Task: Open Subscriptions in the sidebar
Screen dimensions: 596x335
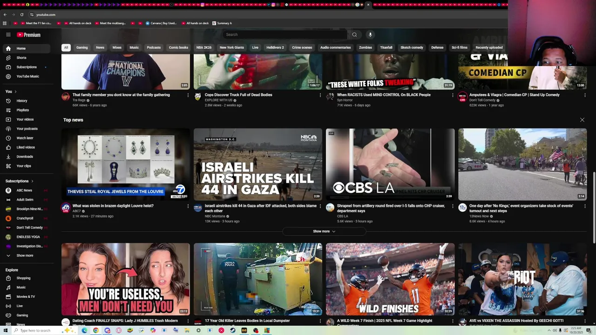Action: (x=26, y=67)
